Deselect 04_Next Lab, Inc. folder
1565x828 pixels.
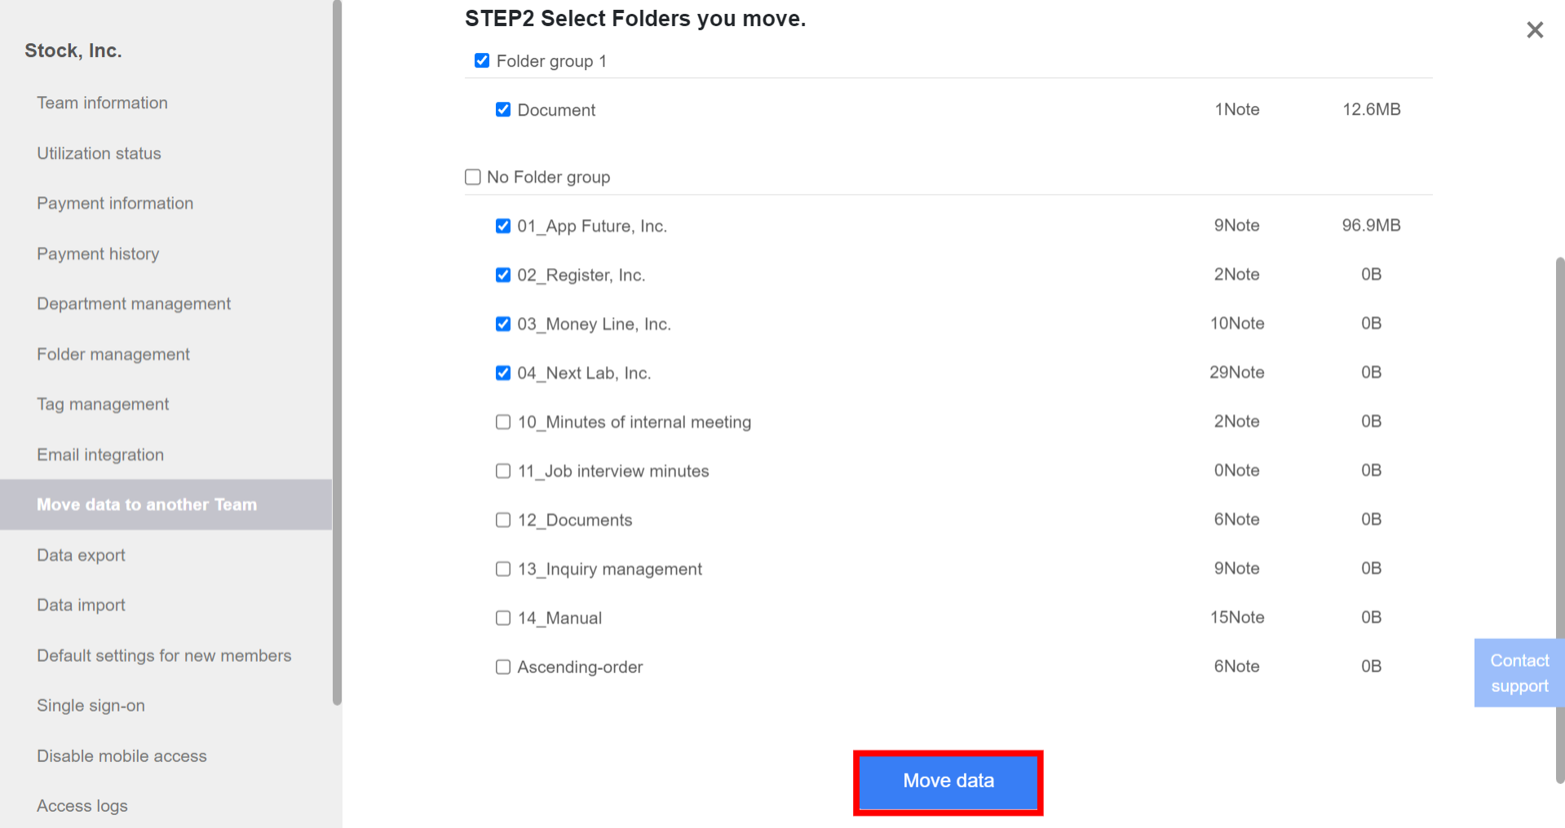click(502, 372)
